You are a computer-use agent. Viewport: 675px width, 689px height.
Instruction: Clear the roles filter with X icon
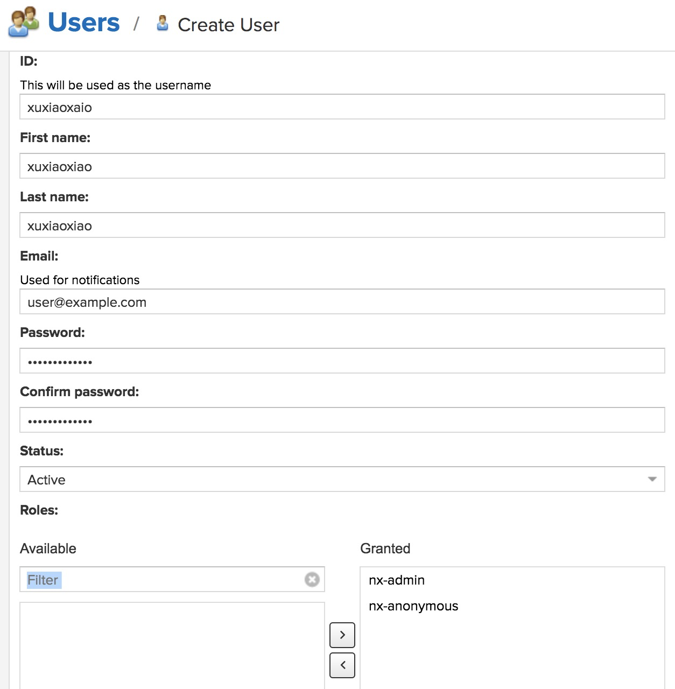(312, 579)
